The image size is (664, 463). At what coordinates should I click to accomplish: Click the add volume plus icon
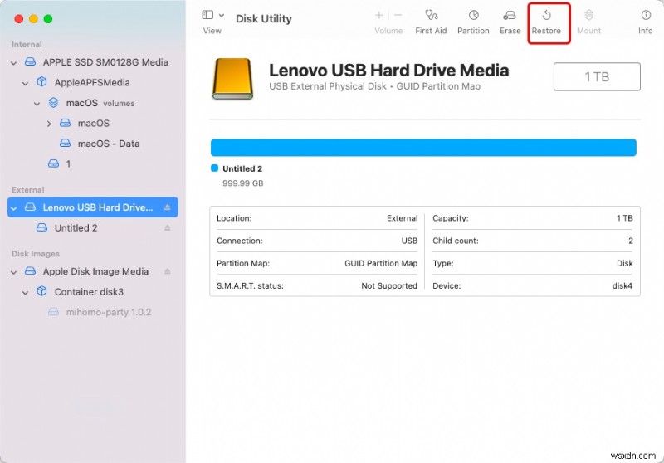tap(379, 16)
